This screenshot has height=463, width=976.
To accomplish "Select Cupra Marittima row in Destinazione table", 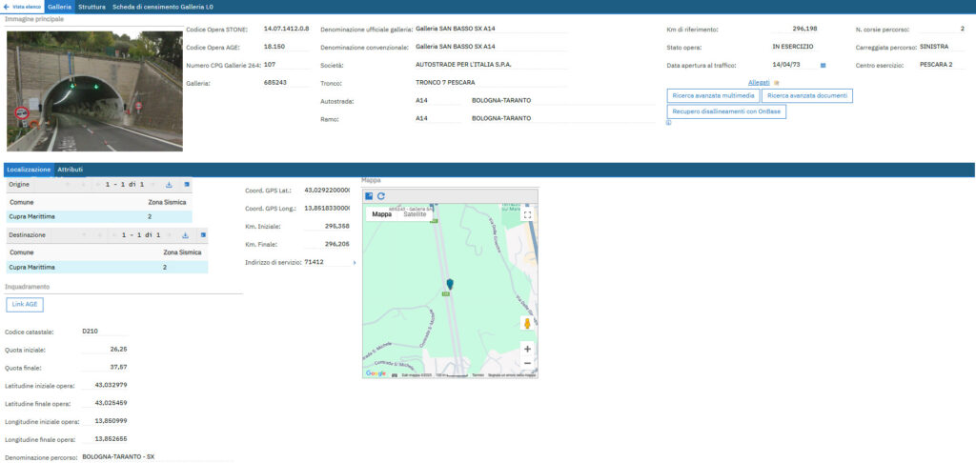I will pos(107,267).
